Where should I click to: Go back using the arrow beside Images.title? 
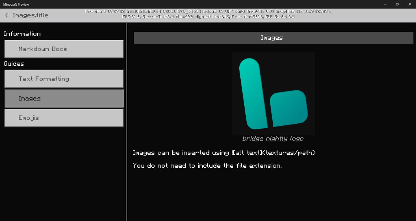click(x=7, y=15)
